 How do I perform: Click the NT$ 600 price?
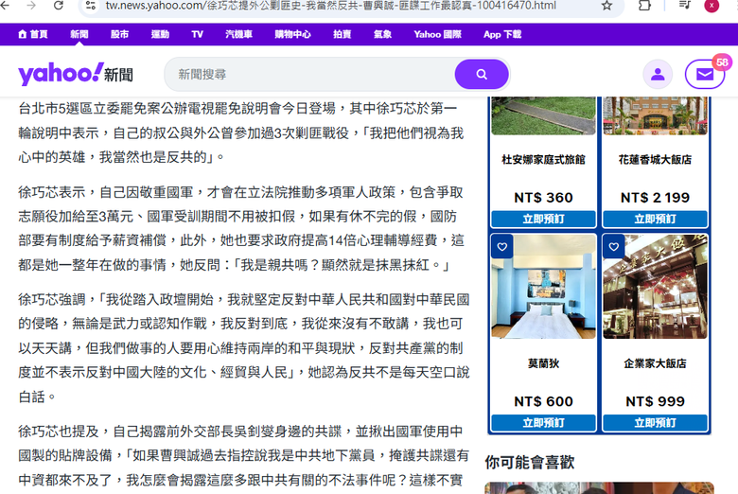tap(544, 401)
